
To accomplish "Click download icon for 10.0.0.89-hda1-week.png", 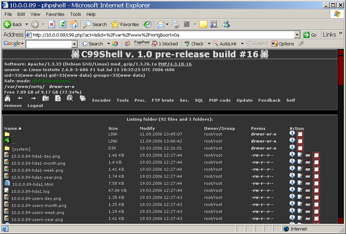I will click(x=308, y=169).
